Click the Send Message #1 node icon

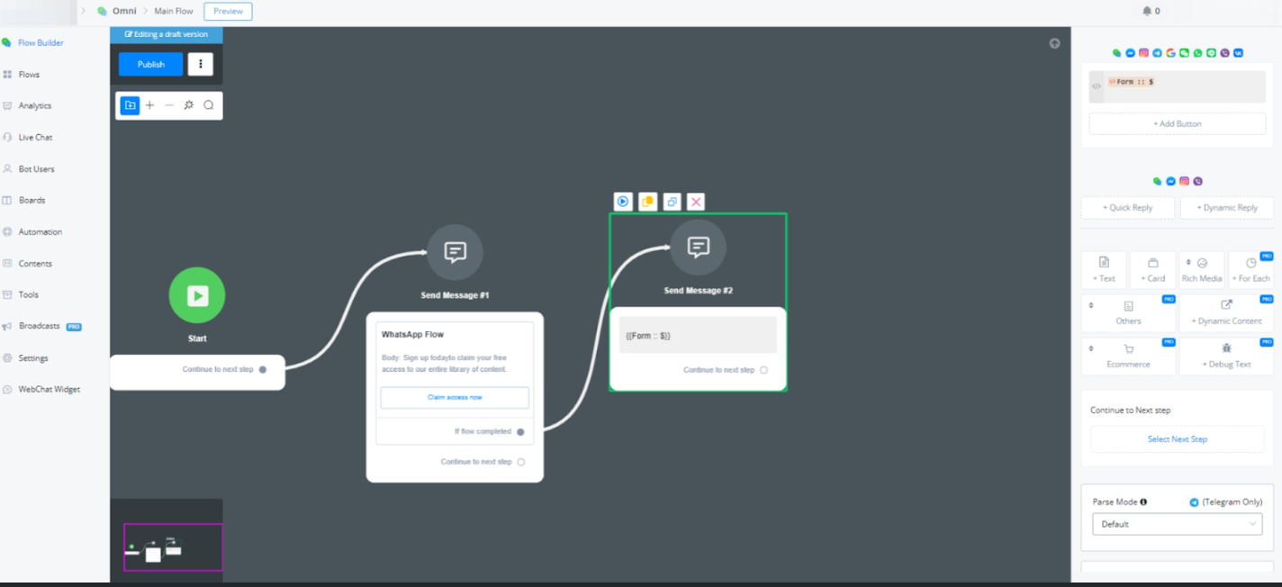[x=455, y=252]
